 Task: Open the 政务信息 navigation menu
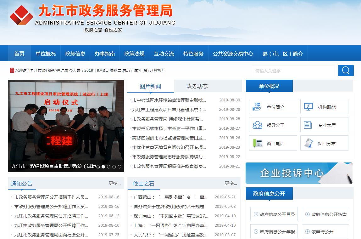pos(75,54)
